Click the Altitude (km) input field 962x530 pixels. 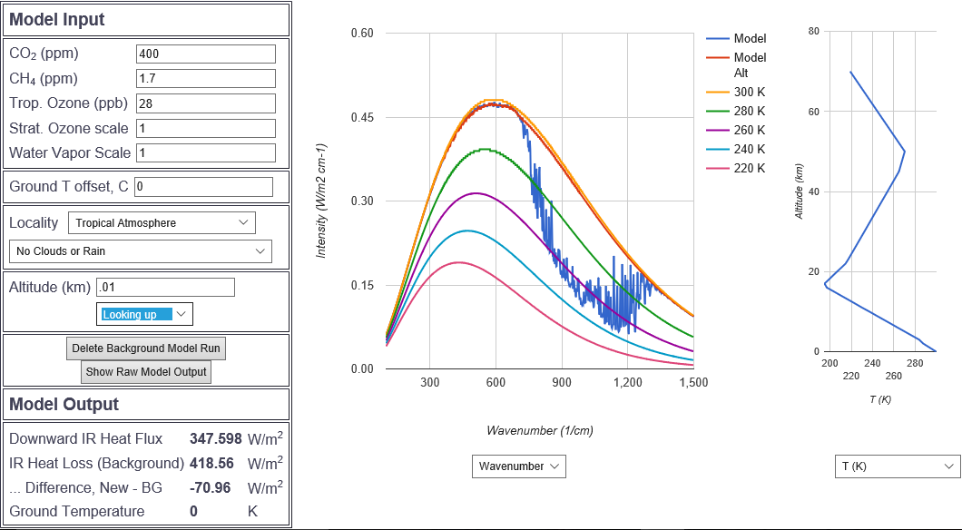pyautogui.click(x=165, y=288)
